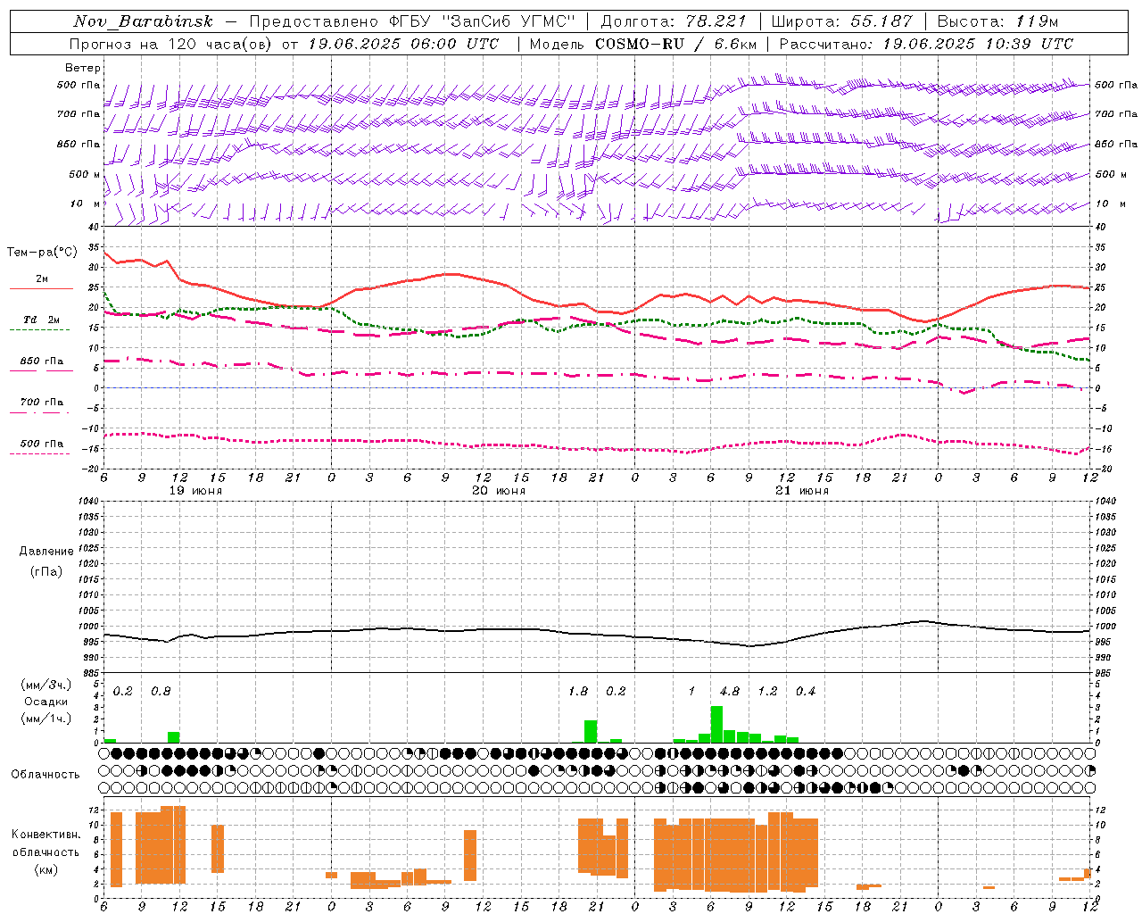Click the Тем-ра(°C) axis label

[x=42, y=253]
